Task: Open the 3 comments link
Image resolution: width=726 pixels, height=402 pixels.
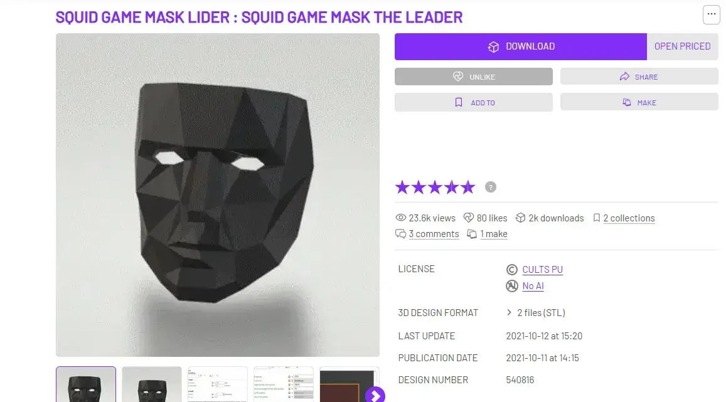Action: [434, 234]
